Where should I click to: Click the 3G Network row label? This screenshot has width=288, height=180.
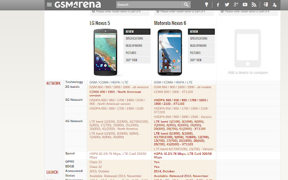[74, 100]
